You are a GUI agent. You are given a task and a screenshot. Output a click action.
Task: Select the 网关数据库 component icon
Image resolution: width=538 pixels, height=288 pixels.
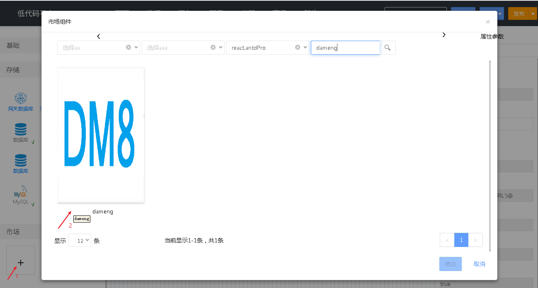coord(21,99)
